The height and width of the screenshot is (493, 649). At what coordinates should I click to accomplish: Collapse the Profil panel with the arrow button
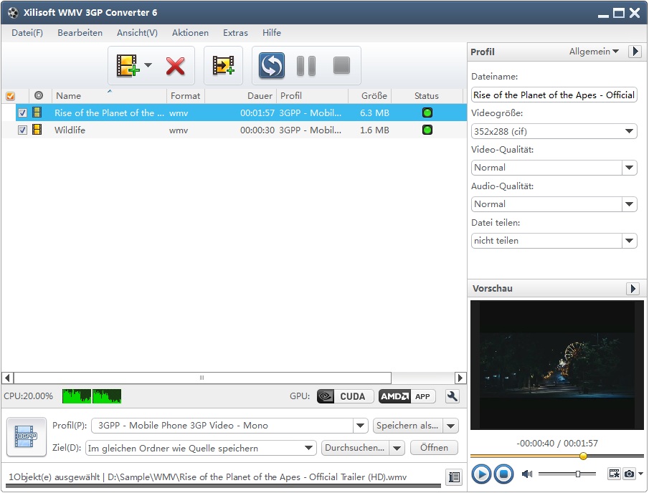coord(635,52)
